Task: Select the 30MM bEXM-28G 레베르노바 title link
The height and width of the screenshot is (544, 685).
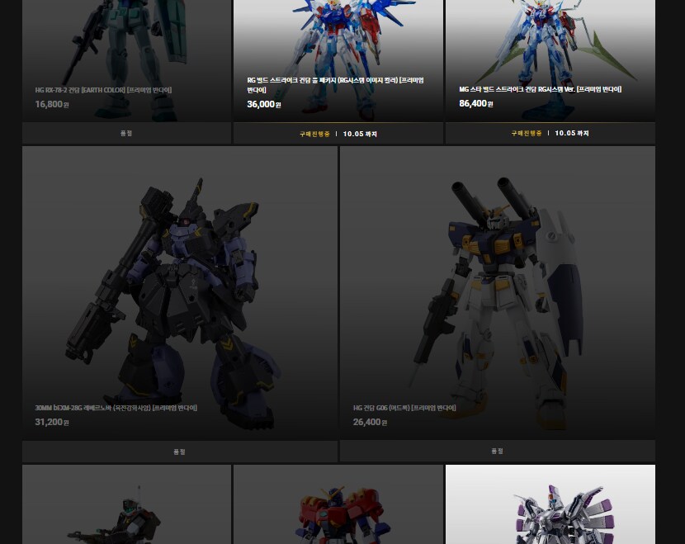Action: pyautogui.click(x=116, y=408)
